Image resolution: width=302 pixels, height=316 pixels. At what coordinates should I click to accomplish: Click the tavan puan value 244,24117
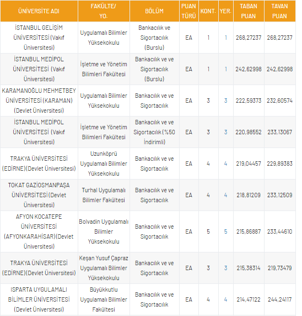click(x=280, y=299)
